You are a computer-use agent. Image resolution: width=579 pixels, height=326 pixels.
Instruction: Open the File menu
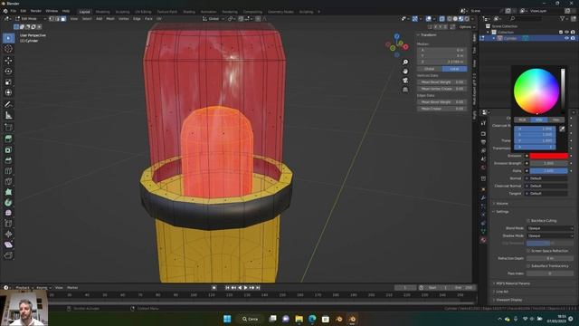coord(14,11)
